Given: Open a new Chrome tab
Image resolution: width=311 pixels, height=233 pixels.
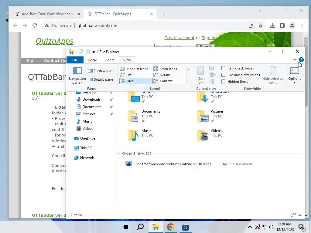Looking at the screenshot, I should coord(163,14).
